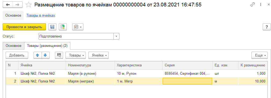Screen dimensions: 271x98
Task: Open the reports icon dropdown menu
Action: point(78,27)
